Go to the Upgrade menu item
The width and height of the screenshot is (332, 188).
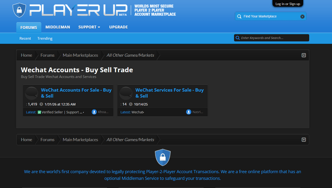pos(118,27)
